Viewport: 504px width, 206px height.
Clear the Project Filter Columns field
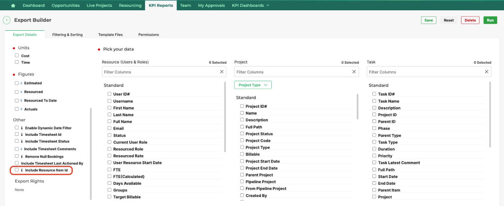[x=354, y=72]
